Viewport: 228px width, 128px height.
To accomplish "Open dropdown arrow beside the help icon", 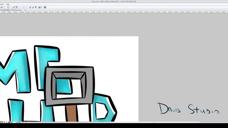I will coord(42,7).
